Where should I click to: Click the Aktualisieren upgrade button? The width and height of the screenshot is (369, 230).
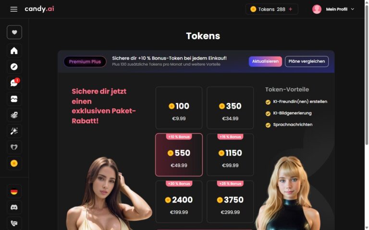click(265, 61)
